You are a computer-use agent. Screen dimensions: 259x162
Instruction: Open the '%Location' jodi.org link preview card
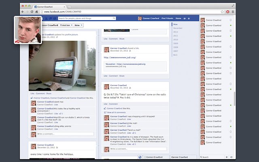135,66
